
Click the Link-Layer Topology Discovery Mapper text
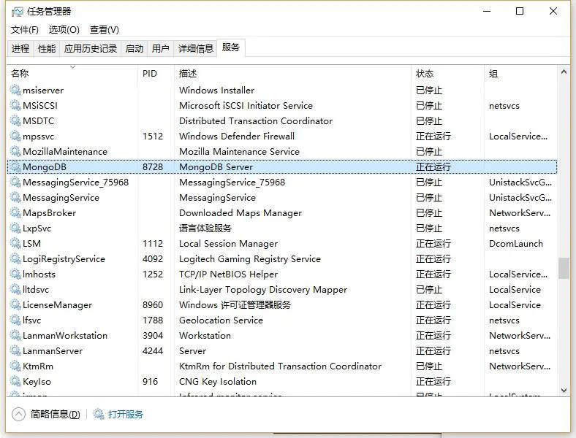(x=263, y=290)
